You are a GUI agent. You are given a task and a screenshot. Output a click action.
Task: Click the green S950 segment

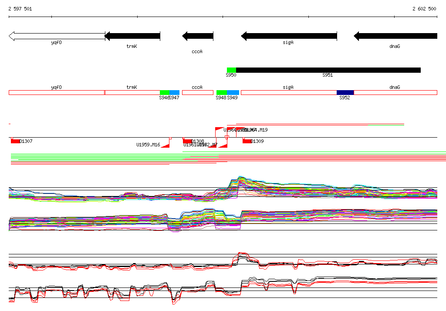(231, 70)
